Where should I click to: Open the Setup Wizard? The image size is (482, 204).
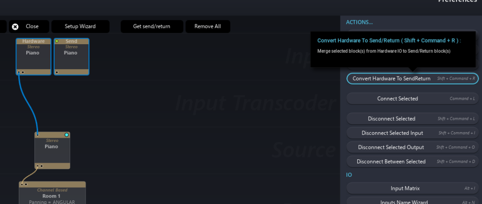coord(80,27)
